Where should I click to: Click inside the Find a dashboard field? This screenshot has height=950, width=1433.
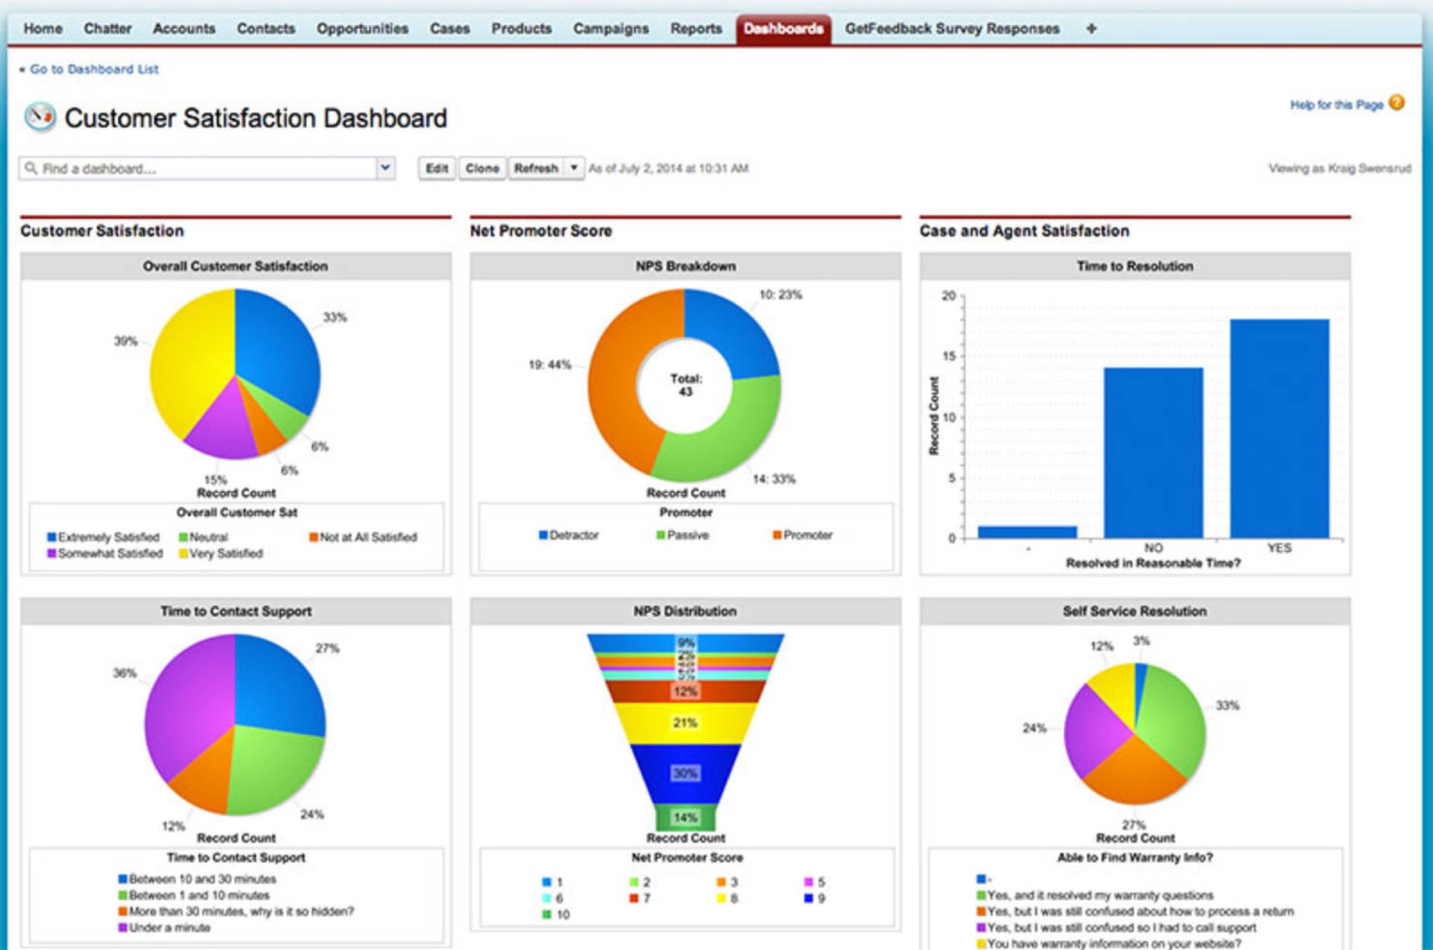(x=207, y=168)
